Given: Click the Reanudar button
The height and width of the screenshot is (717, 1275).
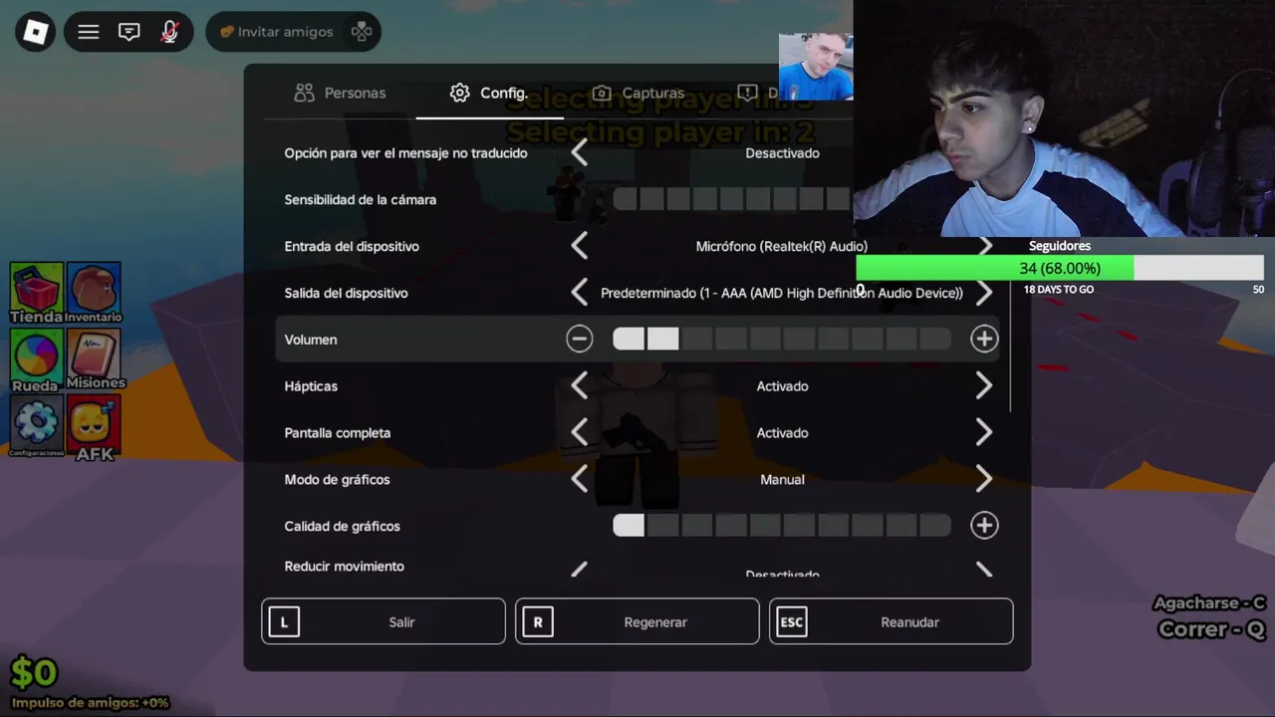Looking at the screenshot, I should 892,621.
